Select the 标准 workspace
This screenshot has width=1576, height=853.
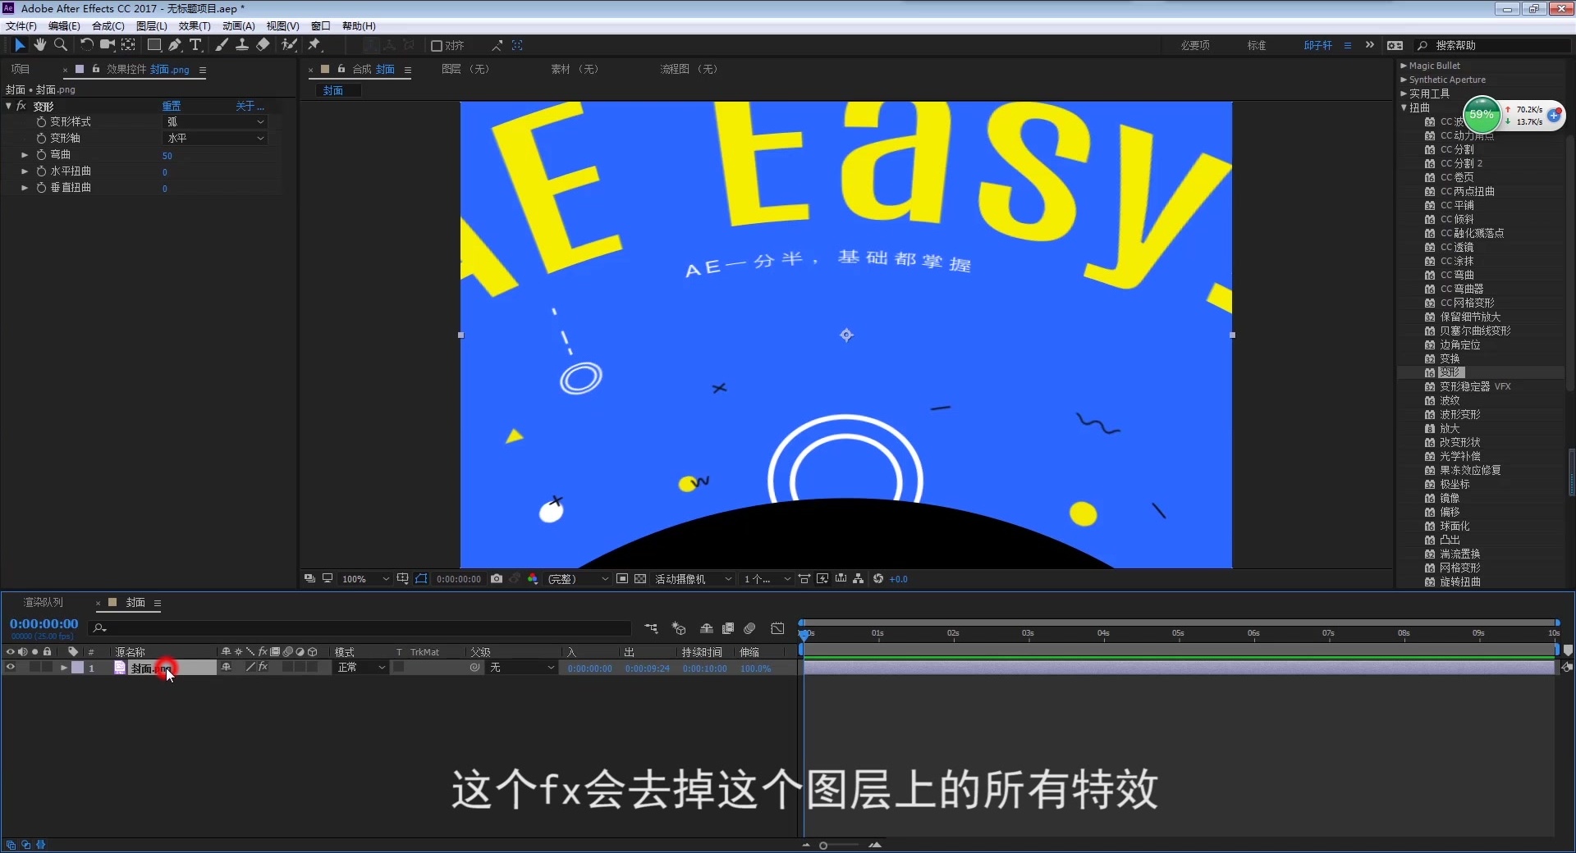(x=1257, y=46)
